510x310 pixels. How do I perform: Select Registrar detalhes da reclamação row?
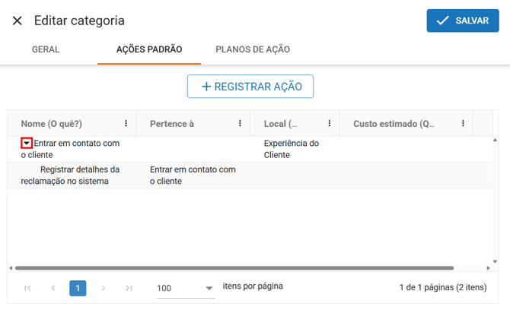[x=80, y=176]
